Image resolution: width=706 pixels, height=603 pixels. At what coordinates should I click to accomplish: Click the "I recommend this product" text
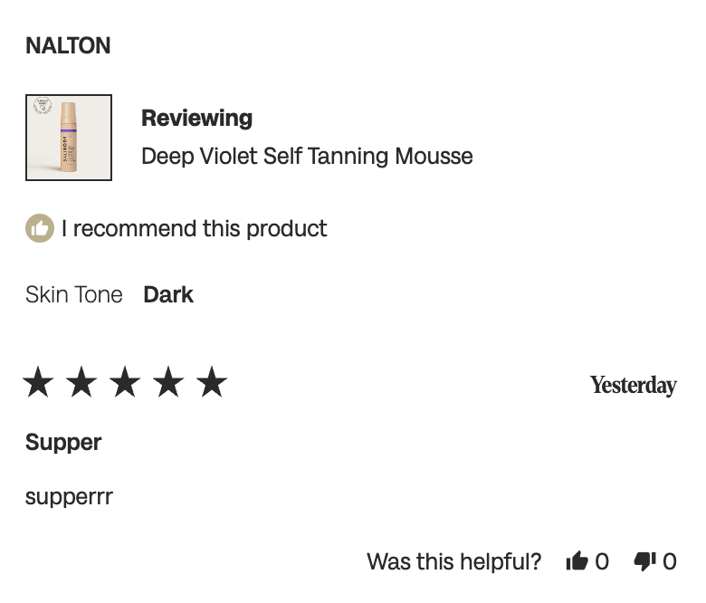(x=194, y=229)
